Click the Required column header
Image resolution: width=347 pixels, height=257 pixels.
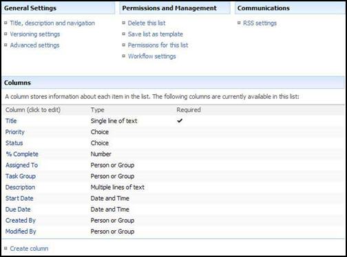pos(189,110)
